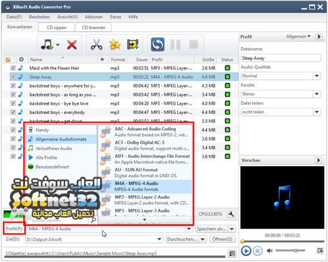Open the Datei teilen dropdown

tap(317, 112)
